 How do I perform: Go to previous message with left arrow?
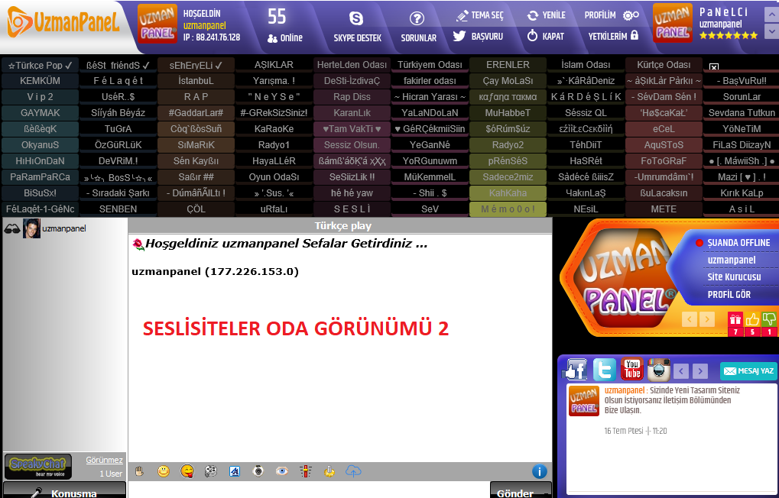681,371
